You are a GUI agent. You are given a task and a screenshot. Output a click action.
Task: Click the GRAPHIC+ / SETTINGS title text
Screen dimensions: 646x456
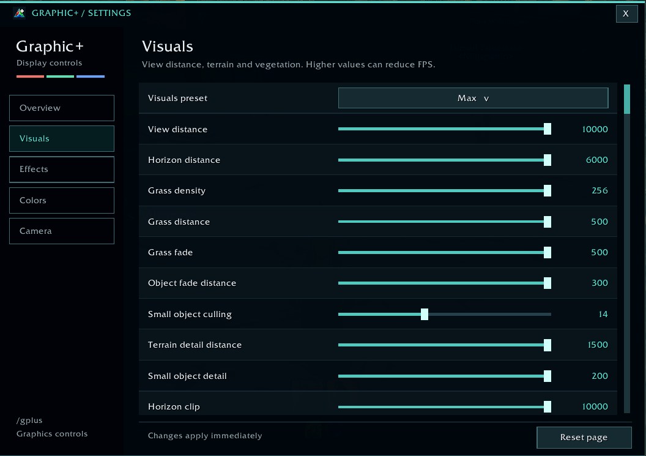click(81, 13)
